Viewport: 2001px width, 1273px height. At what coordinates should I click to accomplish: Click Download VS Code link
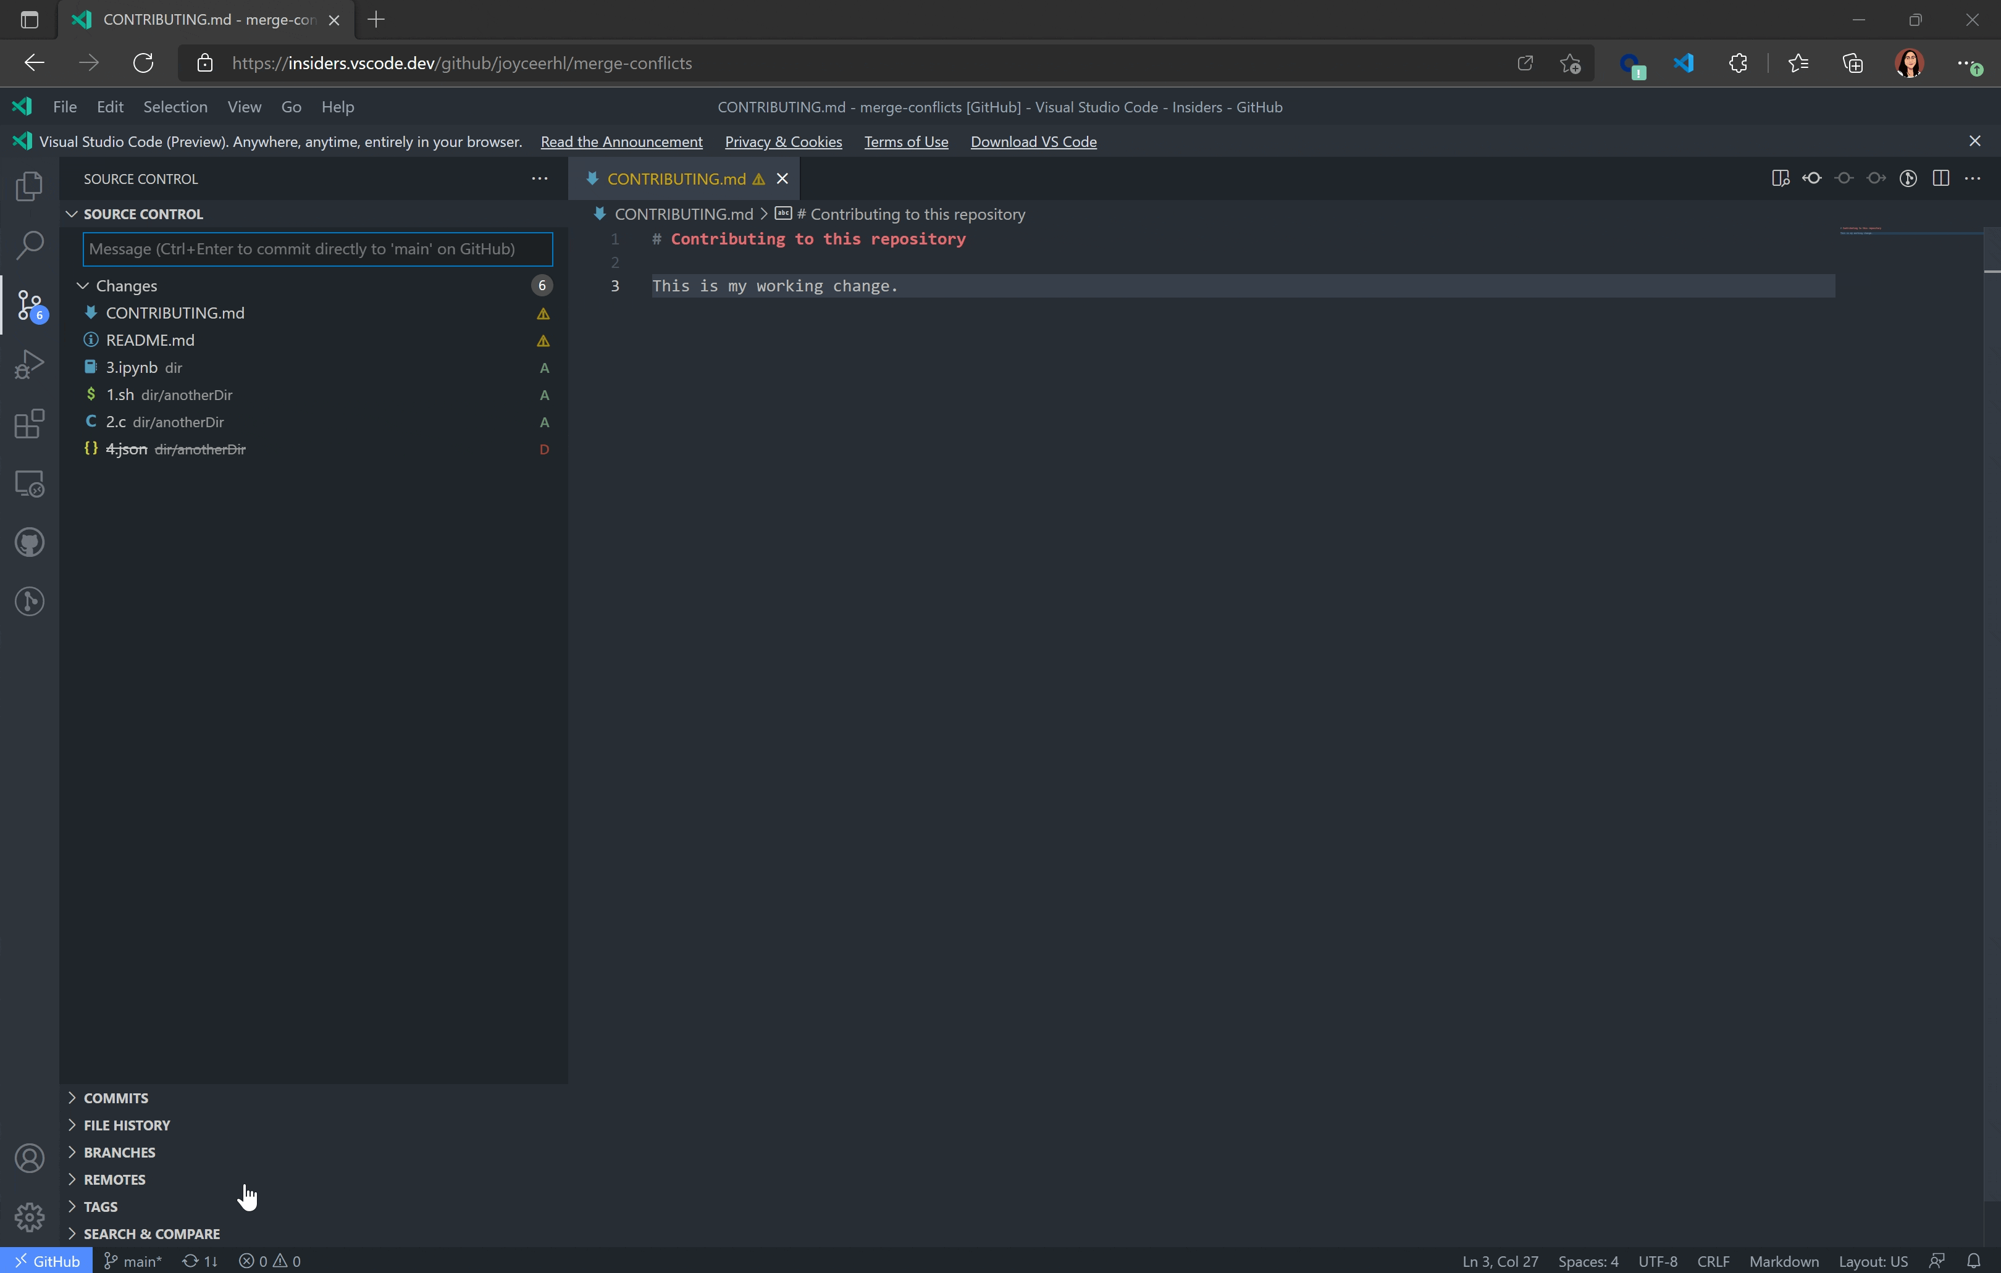tap(1034, 142)
